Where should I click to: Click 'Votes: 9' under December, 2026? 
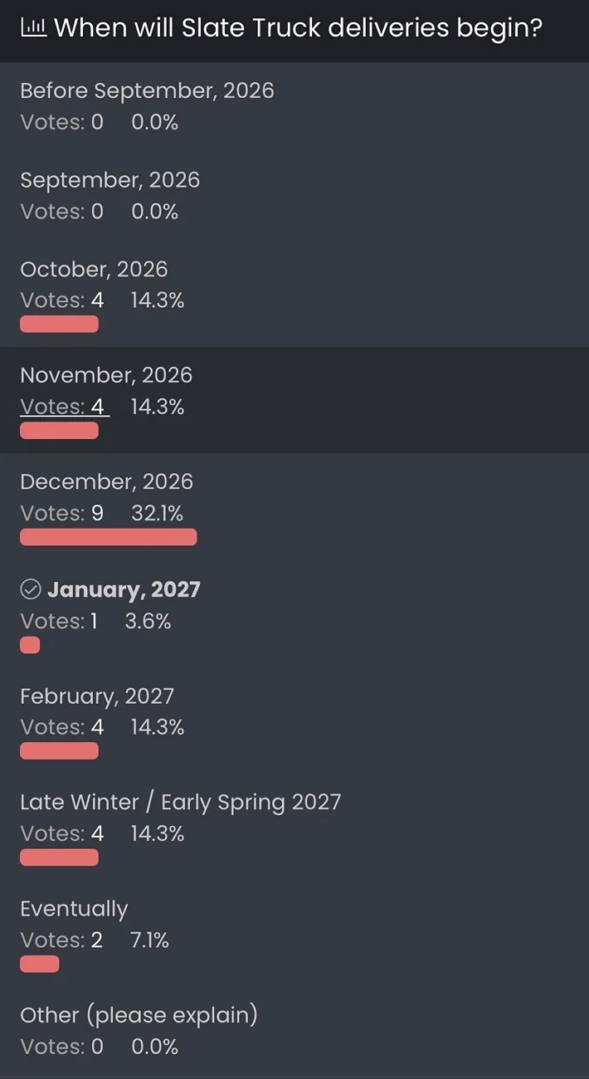tap(62, 513)
